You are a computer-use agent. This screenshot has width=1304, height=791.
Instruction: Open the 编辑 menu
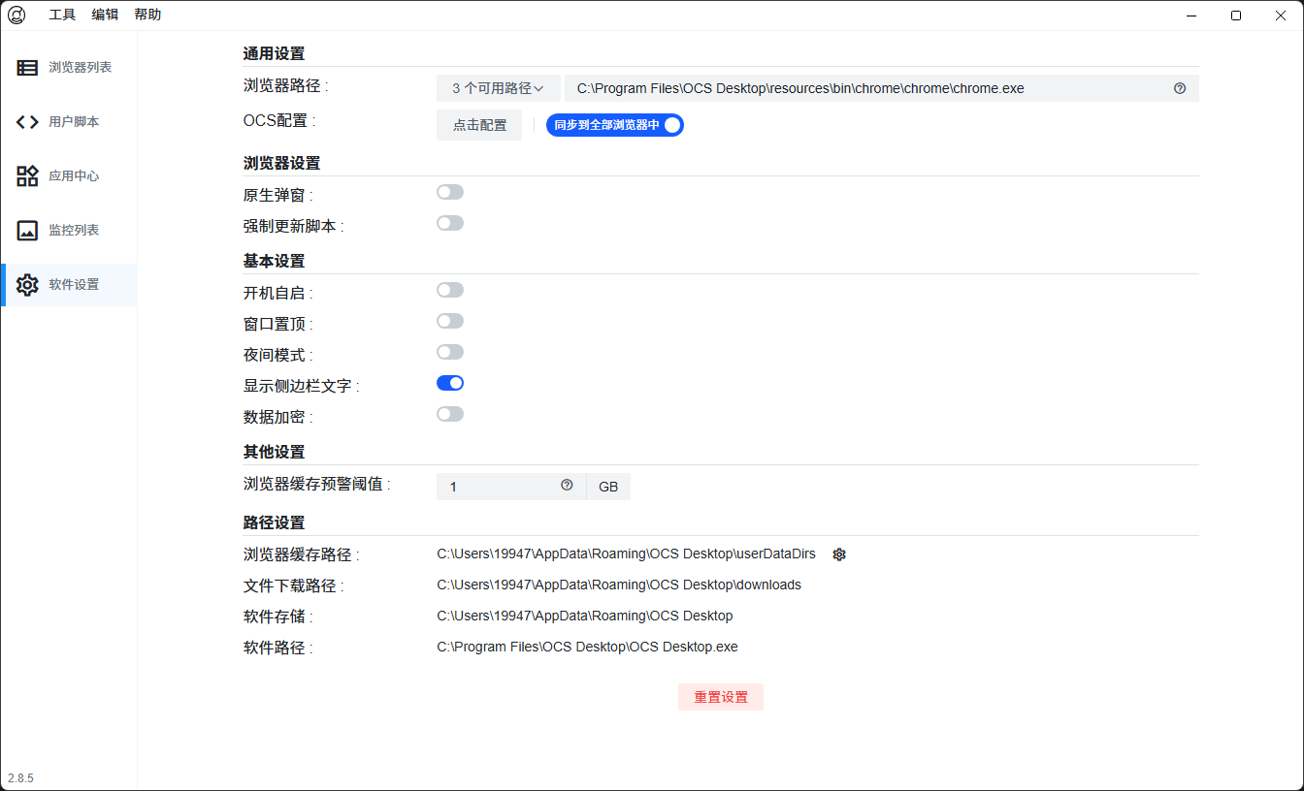click(x=105, y=15)
